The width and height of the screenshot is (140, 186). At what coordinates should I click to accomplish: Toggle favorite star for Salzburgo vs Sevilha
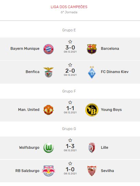pos(70,163)
